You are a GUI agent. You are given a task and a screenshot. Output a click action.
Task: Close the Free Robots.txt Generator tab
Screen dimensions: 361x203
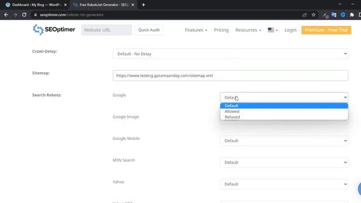[133, 5]
